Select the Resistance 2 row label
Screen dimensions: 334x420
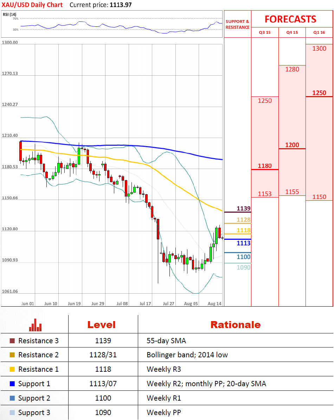(x=38, y=355)
